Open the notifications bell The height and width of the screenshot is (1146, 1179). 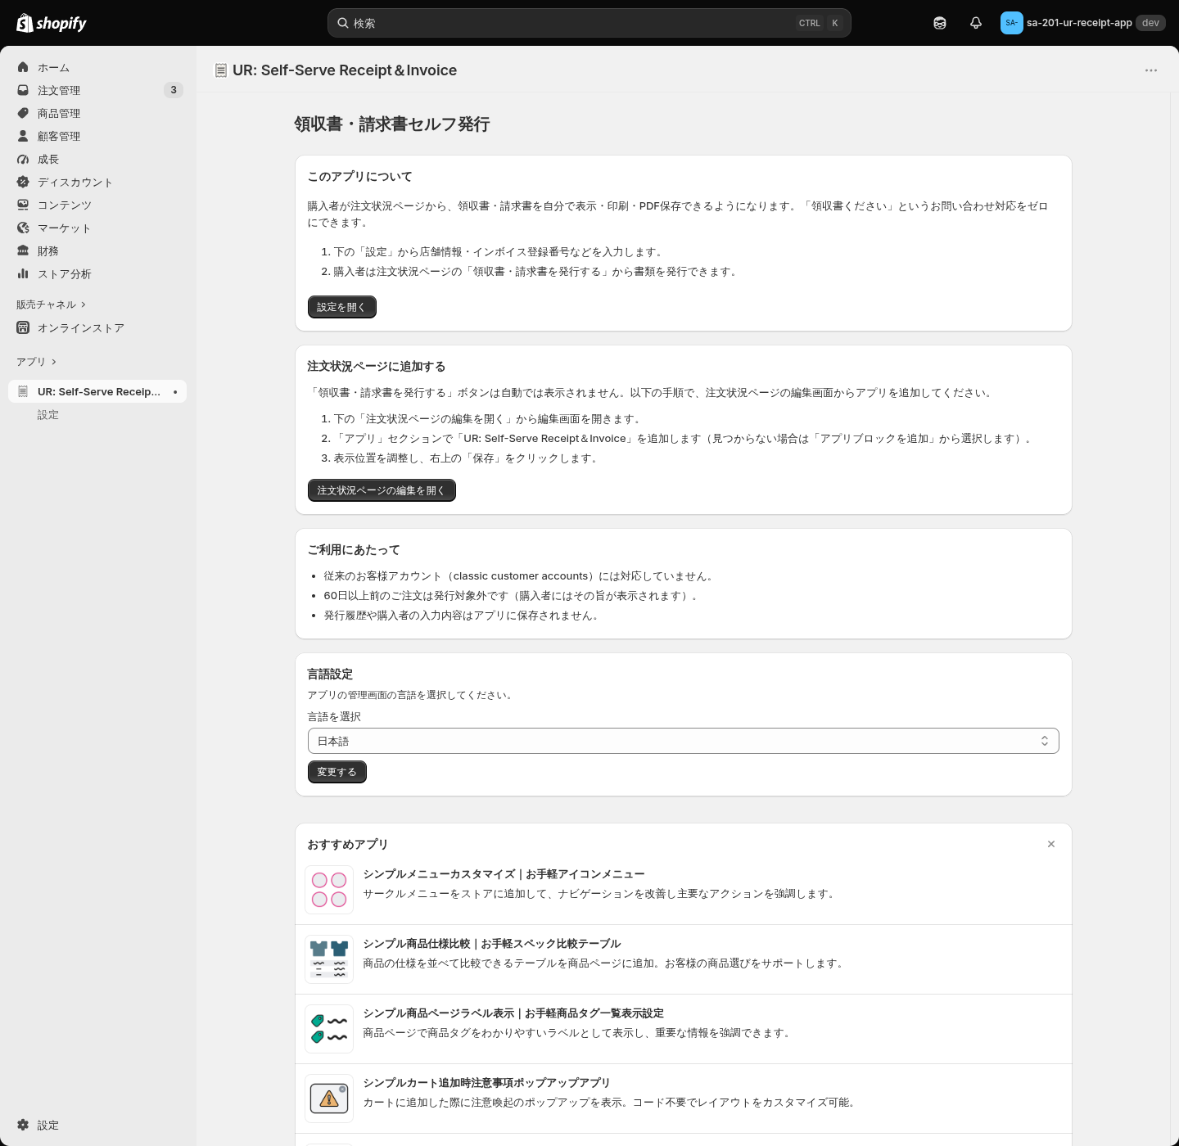pyautogui.click(x=976, y=23)
